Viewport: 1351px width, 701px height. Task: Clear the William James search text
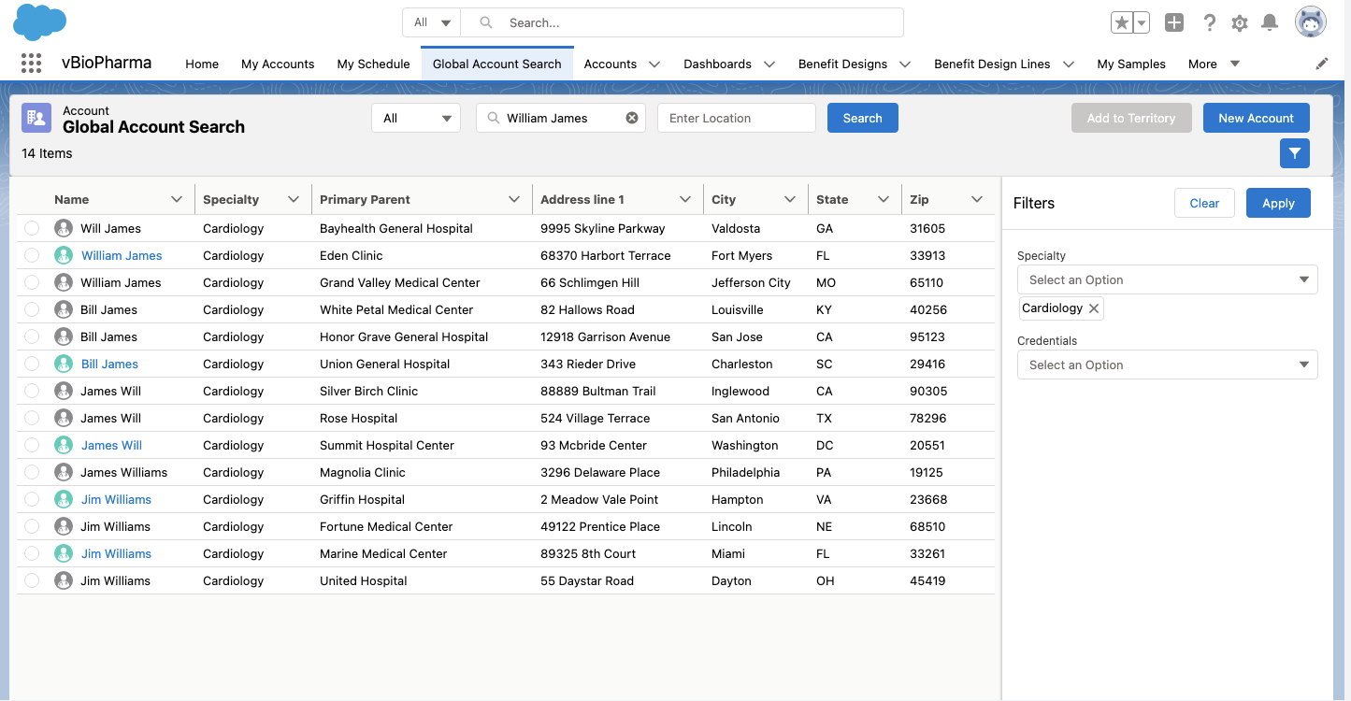click(x=632, y=118)
